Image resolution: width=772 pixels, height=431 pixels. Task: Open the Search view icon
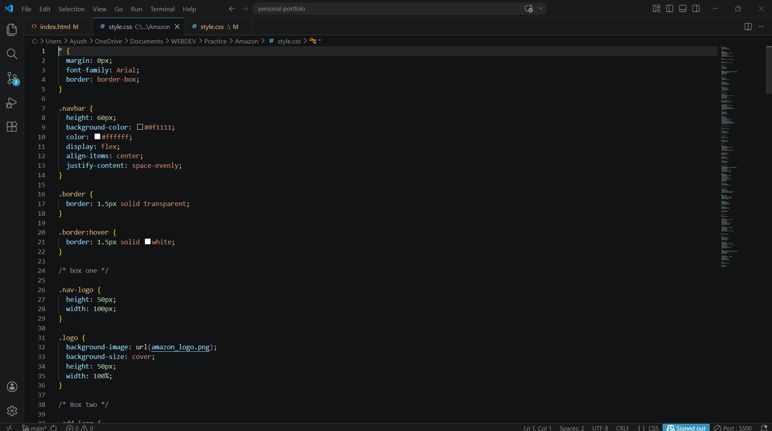(12, 54)
